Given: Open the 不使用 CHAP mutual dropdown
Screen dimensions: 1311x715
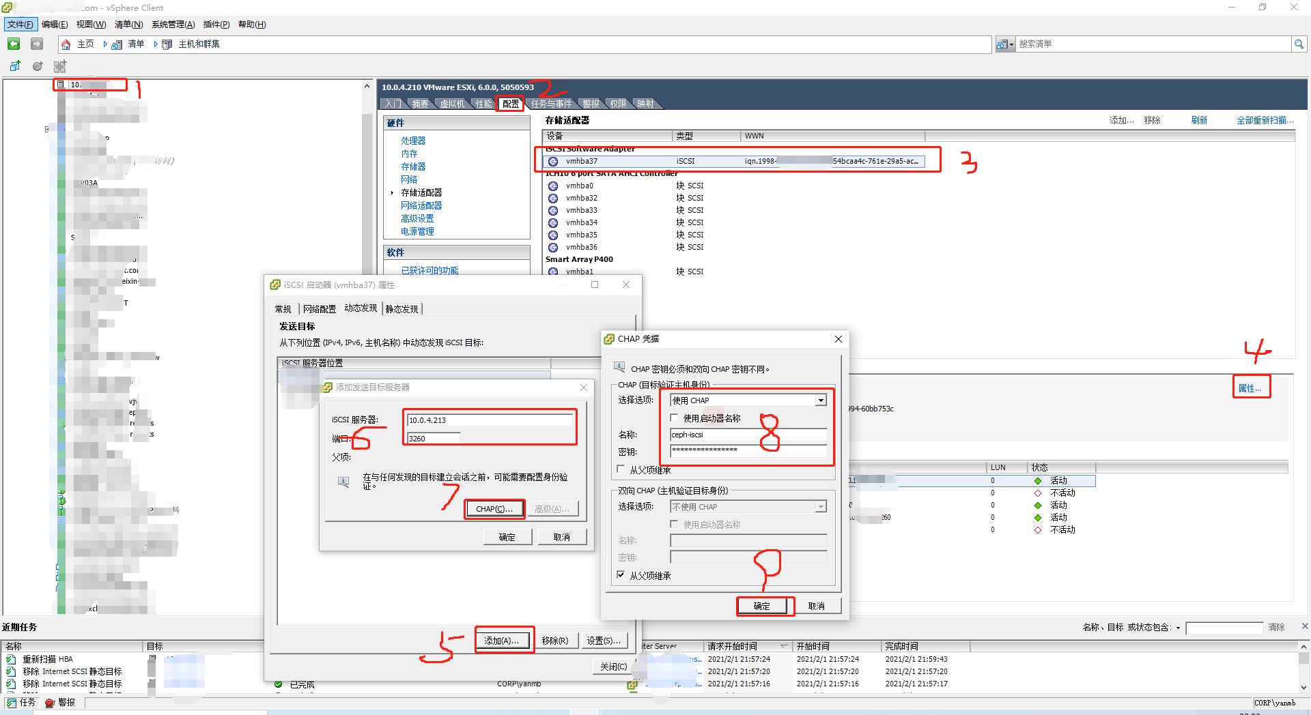Looking at the screenshot, I should pyautogui.click(x=820, y=506).
